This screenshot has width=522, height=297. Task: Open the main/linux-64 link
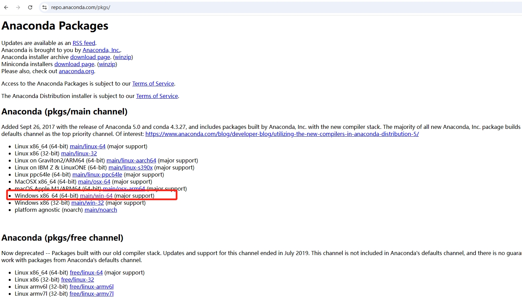tap(87, 146)
